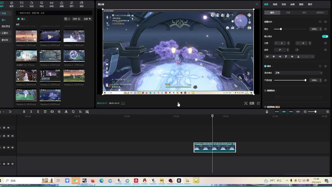
Task: Open the grid view mode dropdown
Action: tap(67, 19)
